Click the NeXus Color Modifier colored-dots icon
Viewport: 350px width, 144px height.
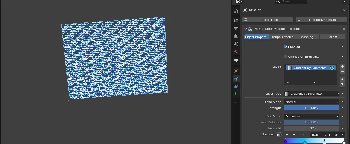pyautogui.click(x=250, y=29)
